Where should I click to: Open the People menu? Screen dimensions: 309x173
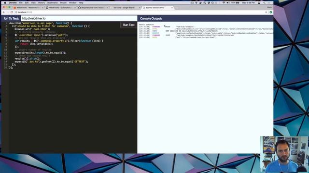pos(63,3)
